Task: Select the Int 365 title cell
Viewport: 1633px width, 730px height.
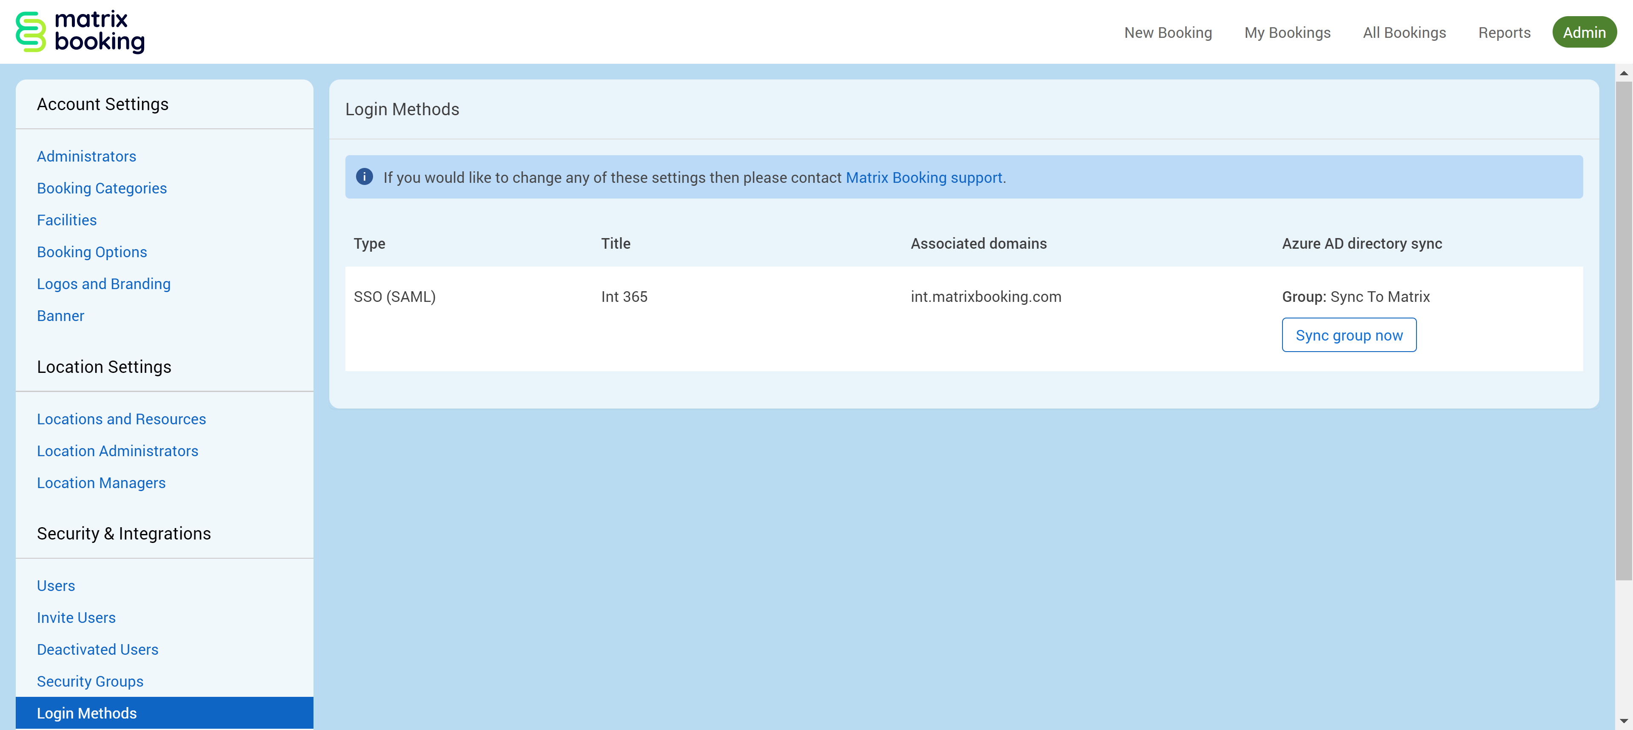Action: [x=624, y=297]
